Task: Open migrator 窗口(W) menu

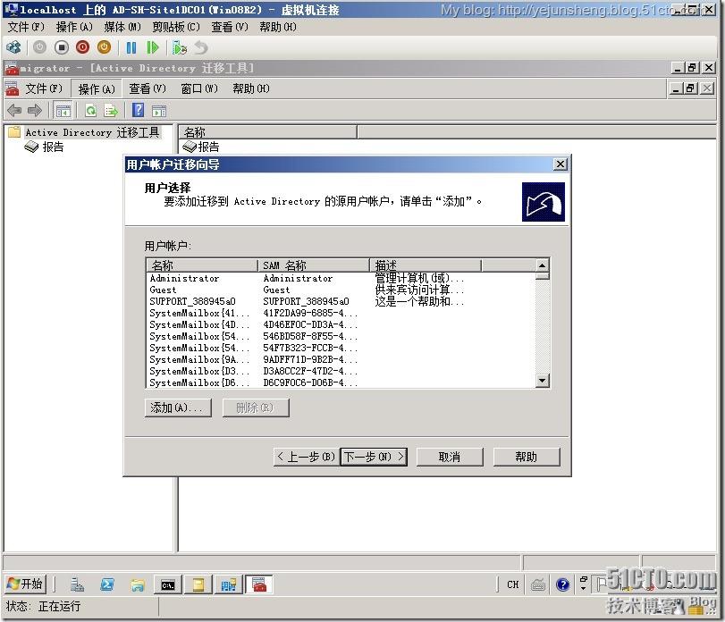Action: click(199, 88)
